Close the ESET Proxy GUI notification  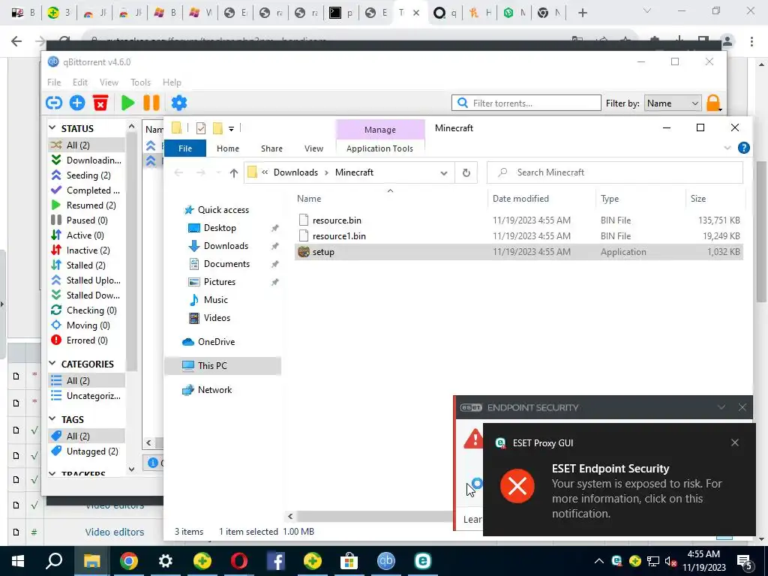tap(735, 442)
